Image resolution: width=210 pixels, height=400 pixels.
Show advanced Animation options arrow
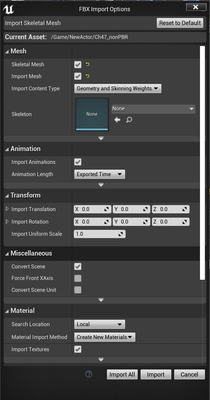pyautogui.click(x=101, y=185)
